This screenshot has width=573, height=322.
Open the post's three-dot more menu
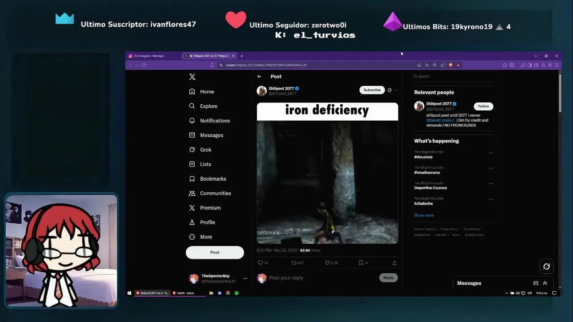tap(396, 90)
